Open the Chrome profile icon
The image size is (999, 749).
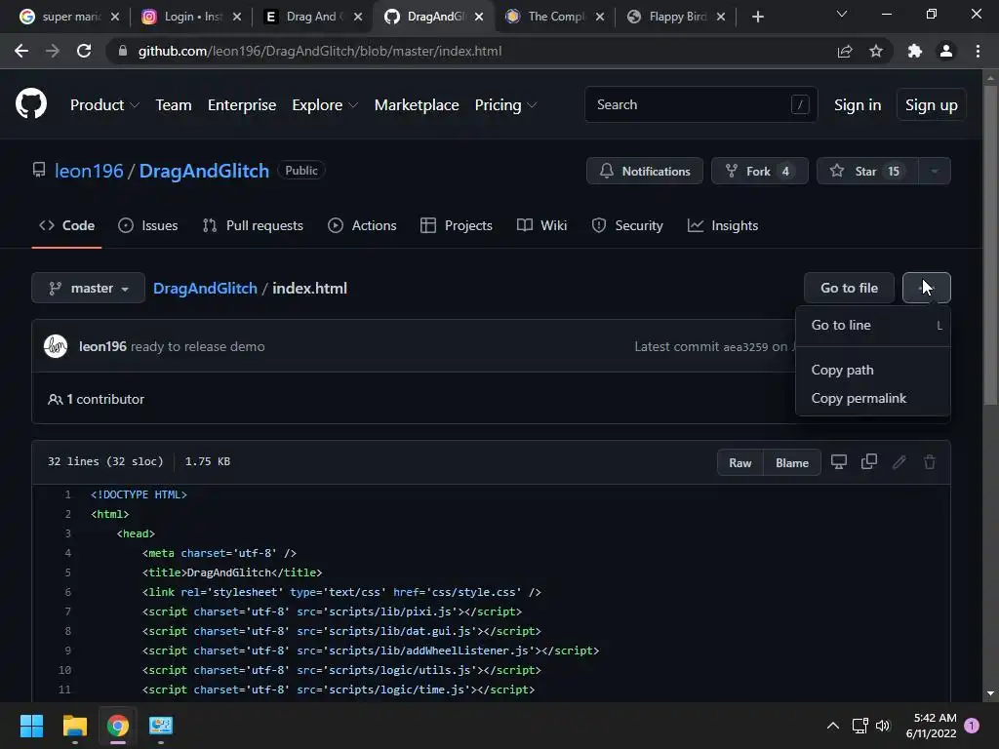[x=946, y=51]
